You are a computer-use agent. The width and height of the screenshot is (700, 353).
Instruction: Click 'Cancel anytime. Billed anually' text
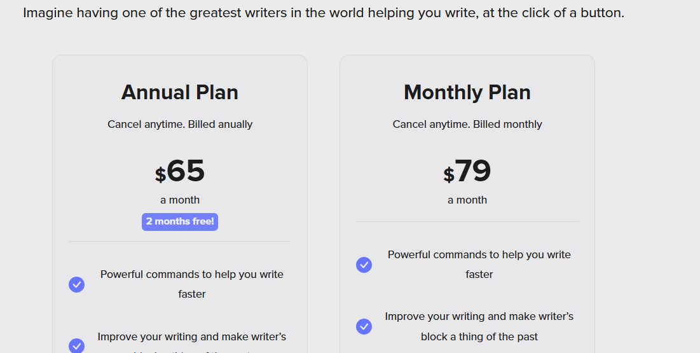[180, 124]
